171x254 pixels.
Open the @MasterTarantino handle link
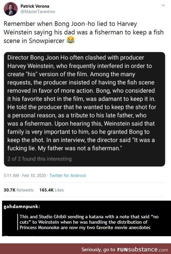pyautogui.click(x=38, y=12)
